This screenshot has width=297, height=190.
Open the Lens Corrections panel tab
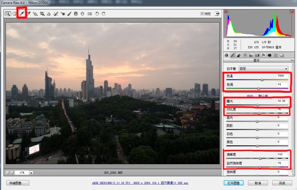tap(257, 55)
